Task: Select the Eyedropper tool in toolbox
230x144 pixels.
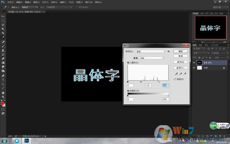Action: [x=3, y=37]
